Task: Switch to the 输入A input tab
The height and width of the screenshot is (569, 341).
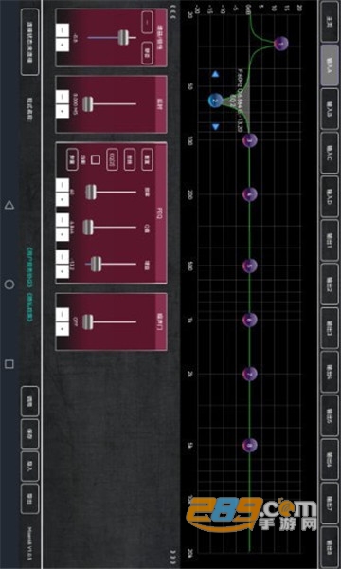Action: (x=330, y=64)
